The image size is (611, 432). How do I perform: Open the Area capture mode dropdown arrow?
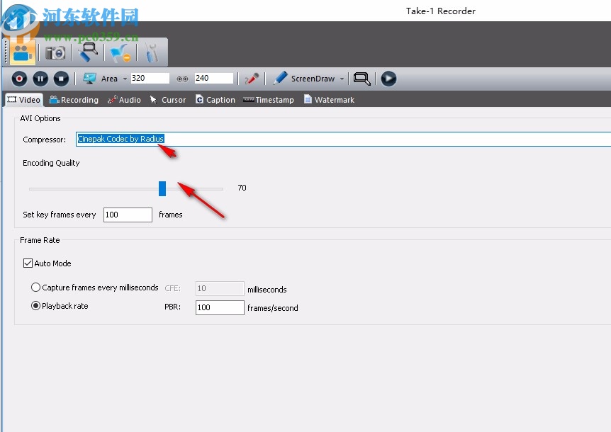point(125,79)
